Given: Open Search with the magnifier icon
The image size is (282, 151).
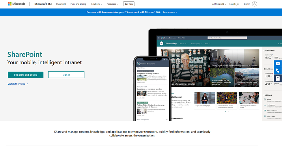Looking at the screenshot, I should click(x=234, y=4).
